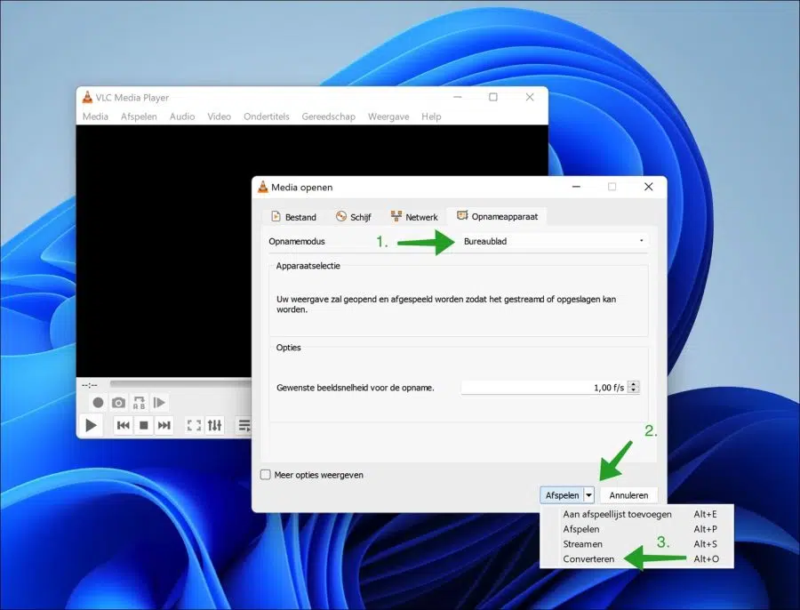
Task: Close the VLC Media Player window
Action: coord(530,97)
